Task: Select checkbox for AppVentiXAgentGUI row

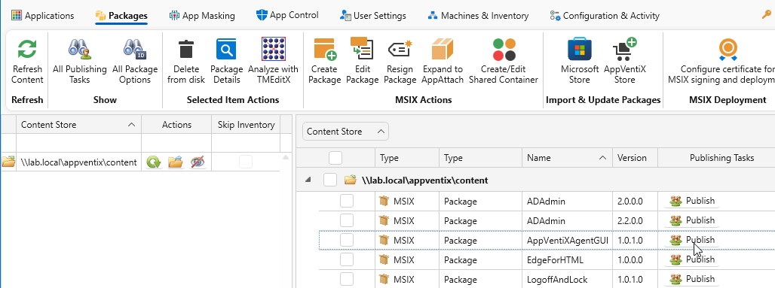Action: coord(347,240)
